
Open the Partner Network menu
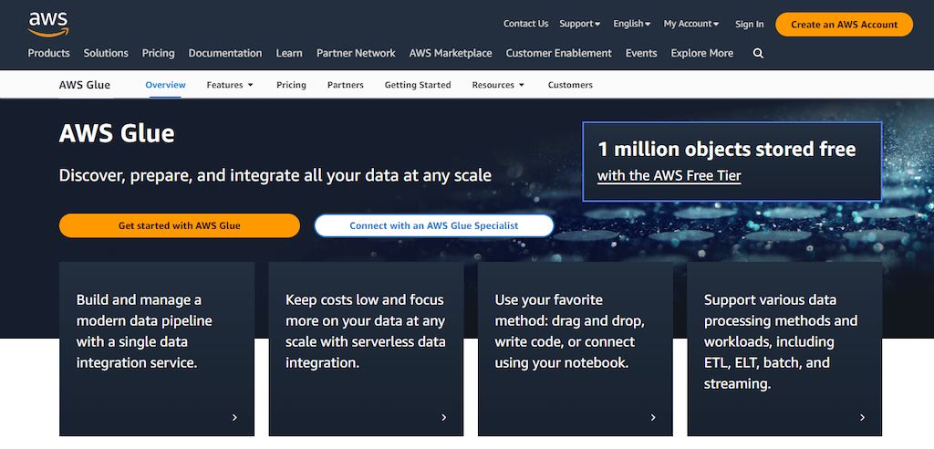click(356, 53)
